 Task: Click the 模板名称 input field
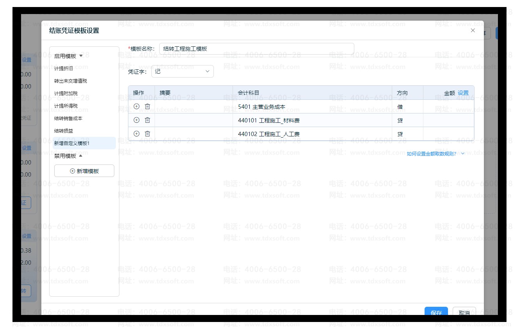tap(256, 49)
